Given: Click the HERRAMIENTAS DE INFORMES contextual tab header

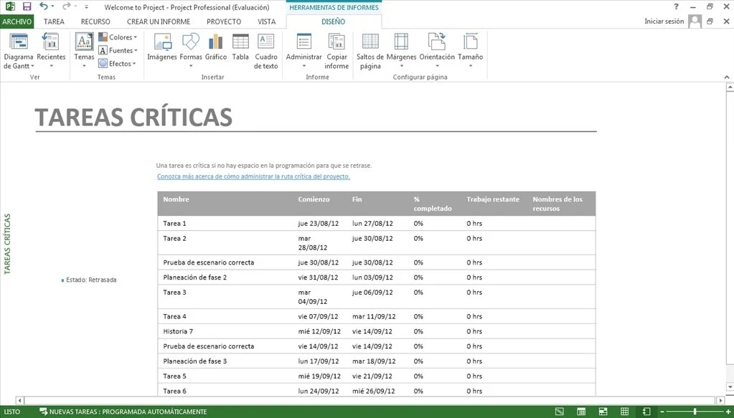Looking at the screenshot, I should pyautogui.click(x=334, y=7).
